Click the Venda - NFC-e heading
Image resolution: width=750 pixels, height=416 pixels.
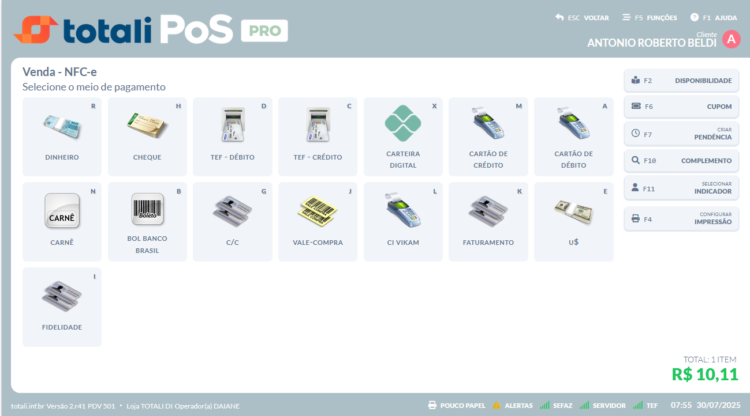[59, 72]
